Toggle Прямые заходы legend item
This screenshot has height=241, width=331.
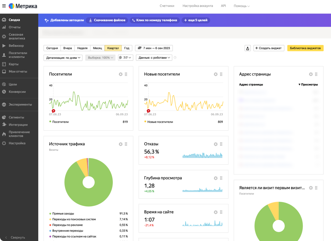62,214
